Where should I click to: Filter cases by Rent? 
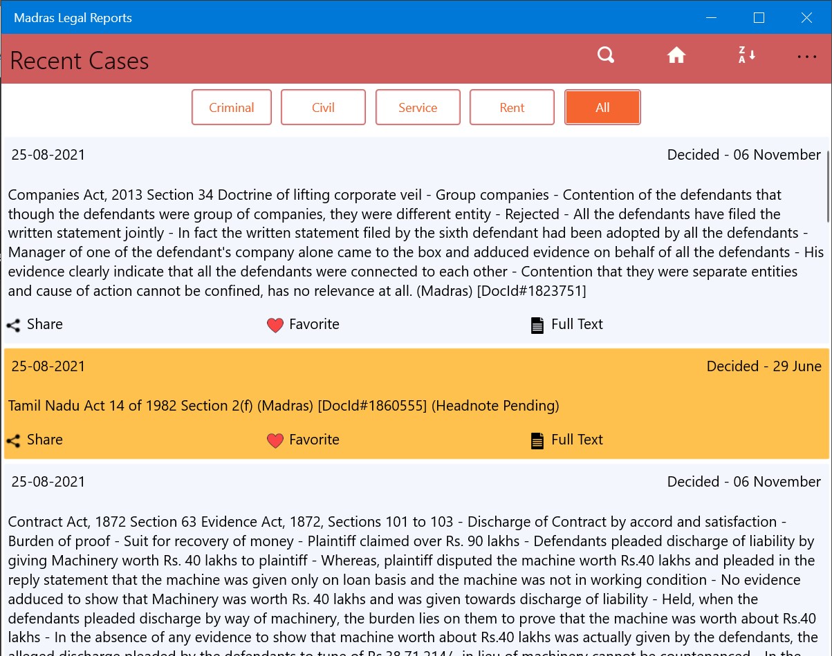(512, 107)
